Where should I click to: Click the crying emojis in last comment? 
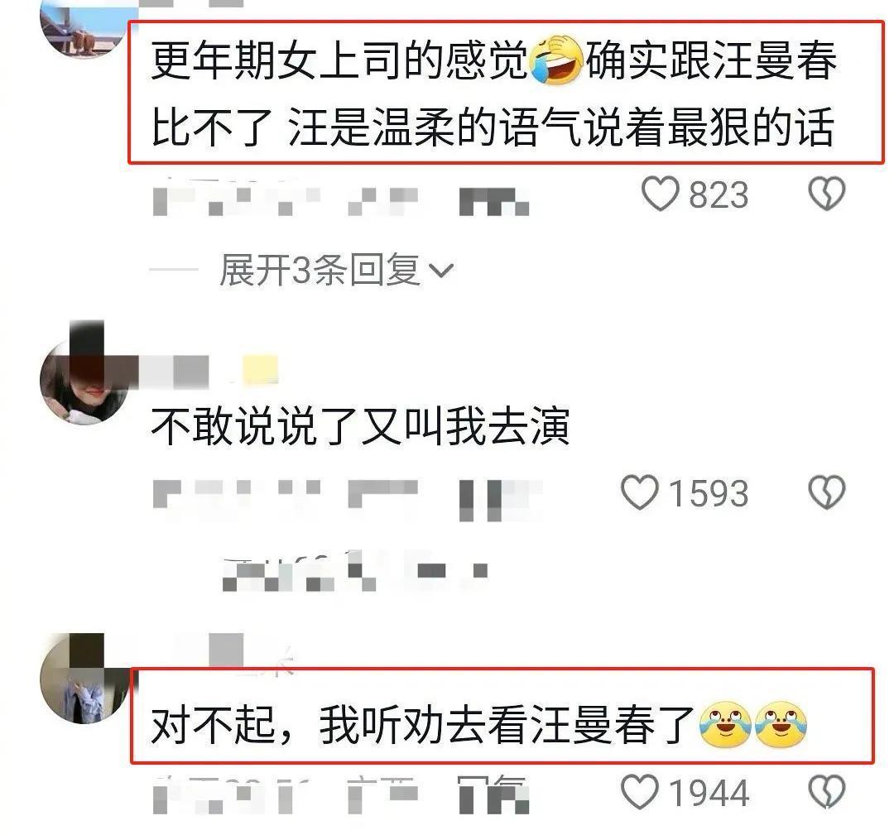click(754, 725)
